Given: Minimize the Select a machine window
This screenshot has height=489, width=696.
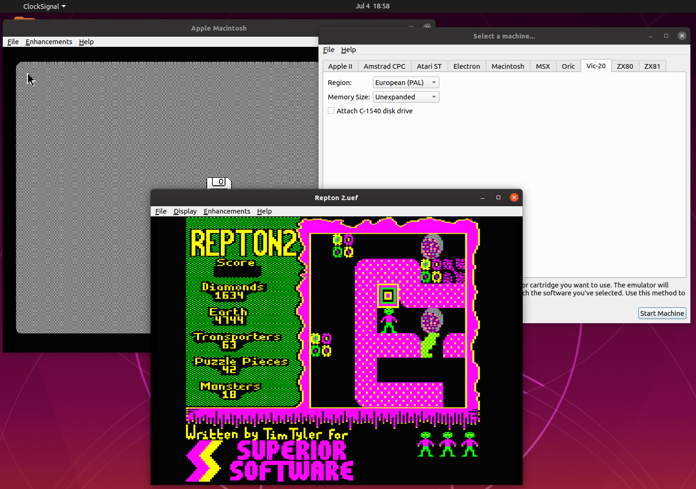Looking at the screenshot, I should coord(650,36).
